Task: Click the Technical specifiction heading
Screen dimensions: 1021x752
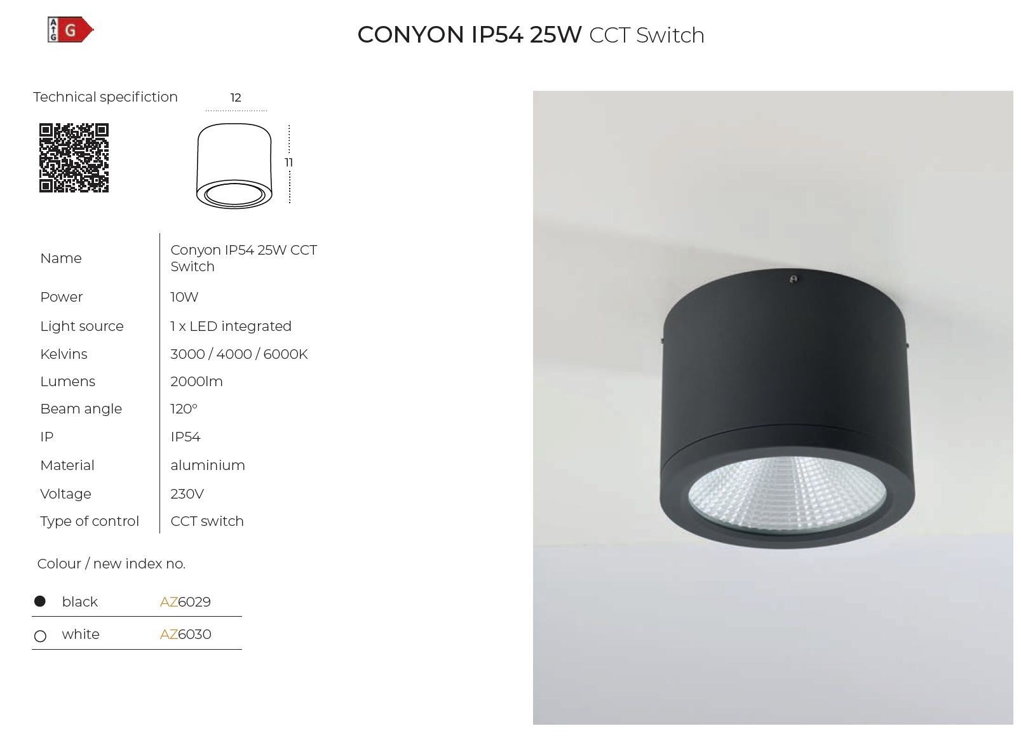Action: [x=105, y=97]
